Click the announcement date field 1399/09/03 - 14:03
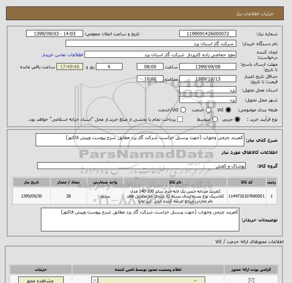The height and width of the screenshot is (283, 292). pos(54,34)
